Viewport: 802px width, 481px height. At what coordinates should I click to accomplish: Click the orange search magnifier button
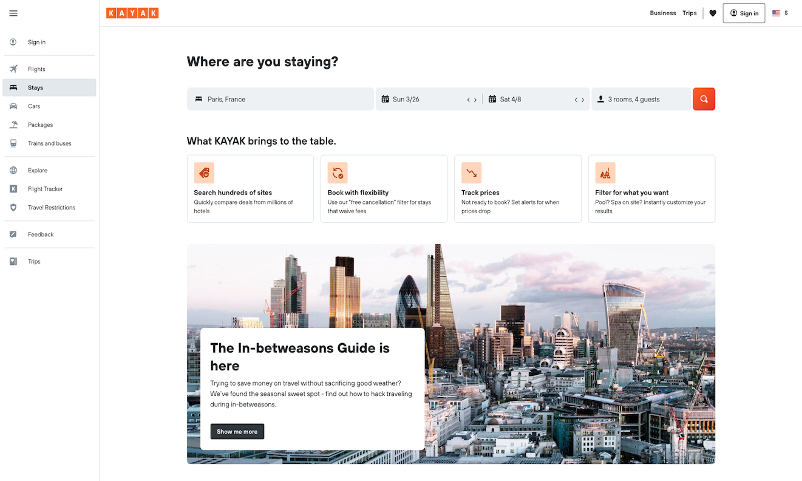(704, 99)
